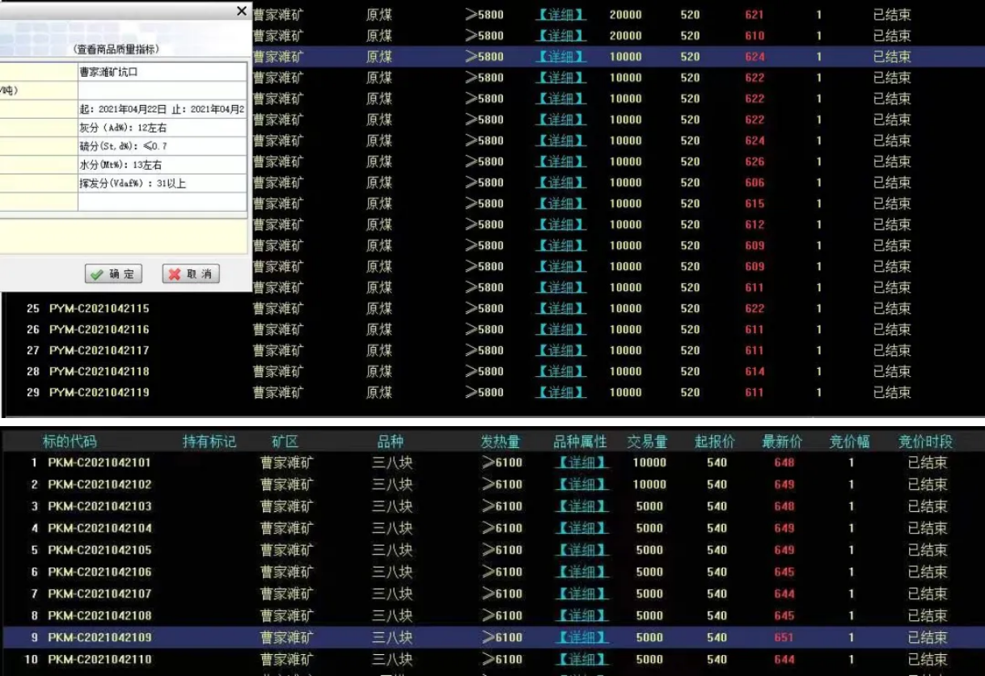This screenshot has width=985, height=676.
Task: Click the 交易量 column header
Action: (648, 442)
